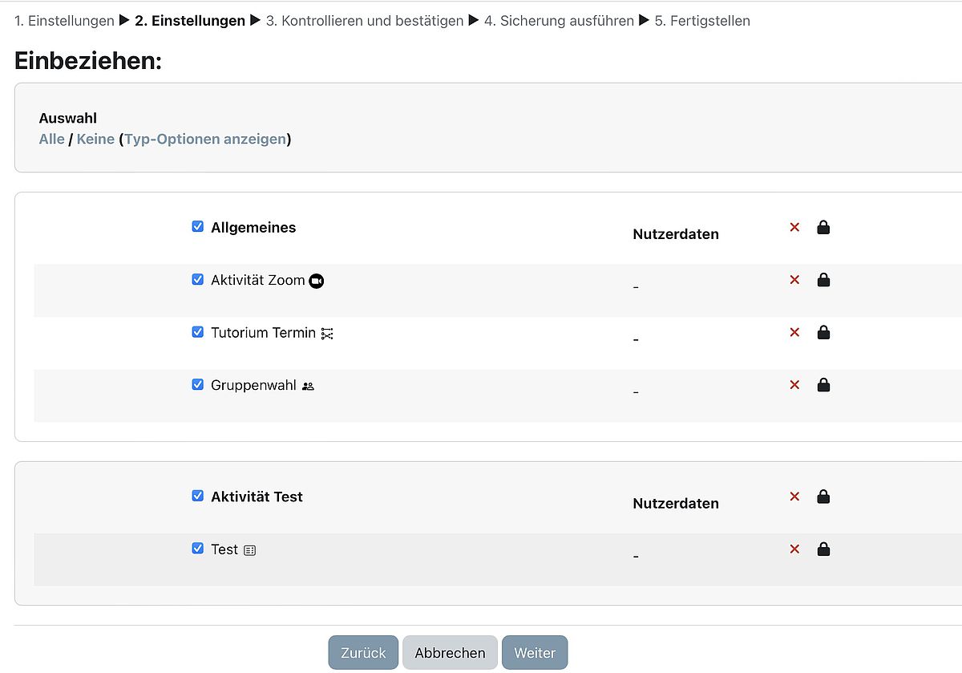Viewport: 962px width, 673px height.
Task: Select Alle to include everything
Action: 51,139
